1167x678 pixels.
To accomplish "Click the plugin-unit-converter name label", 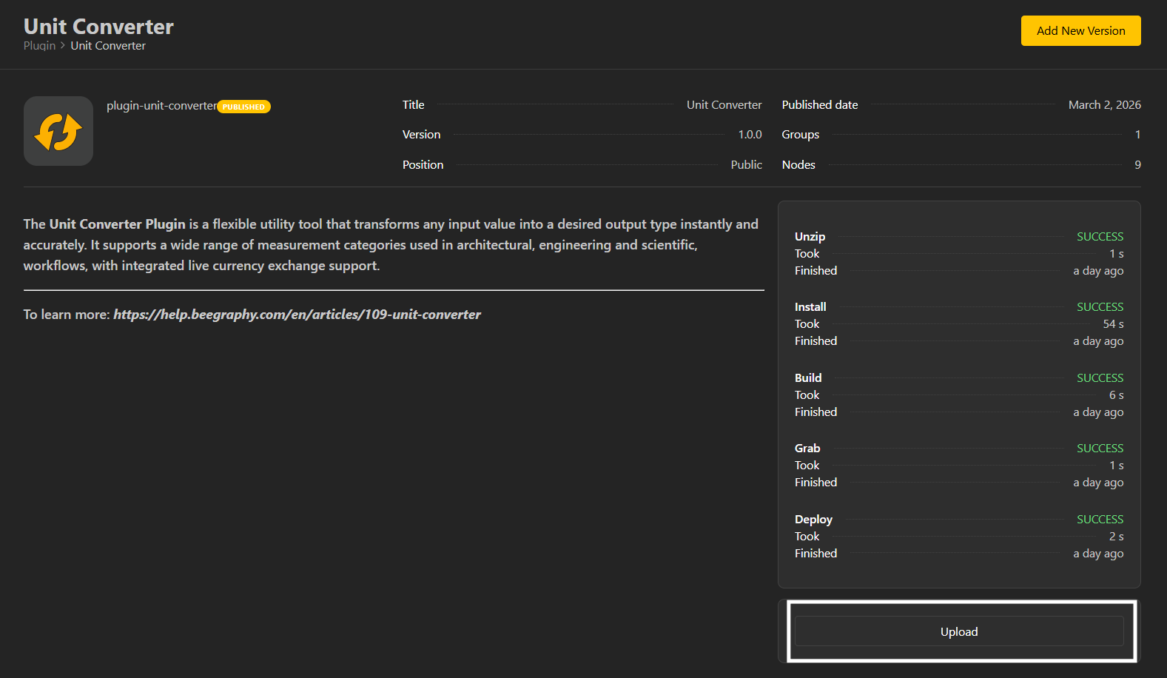I will click(x=161, y=106).
